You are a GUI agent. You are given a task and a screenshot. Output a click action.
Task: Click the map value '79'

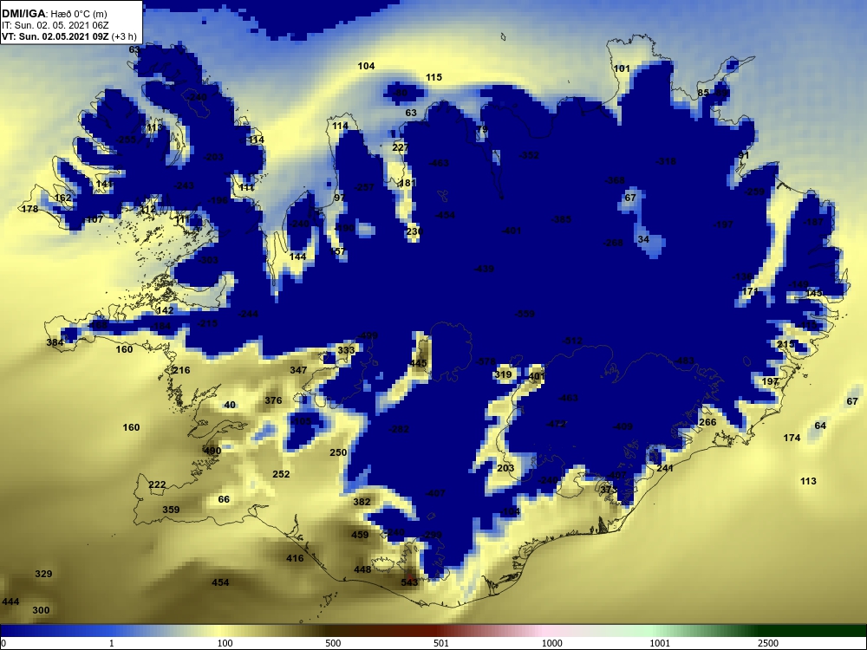(x=482, y=130)
